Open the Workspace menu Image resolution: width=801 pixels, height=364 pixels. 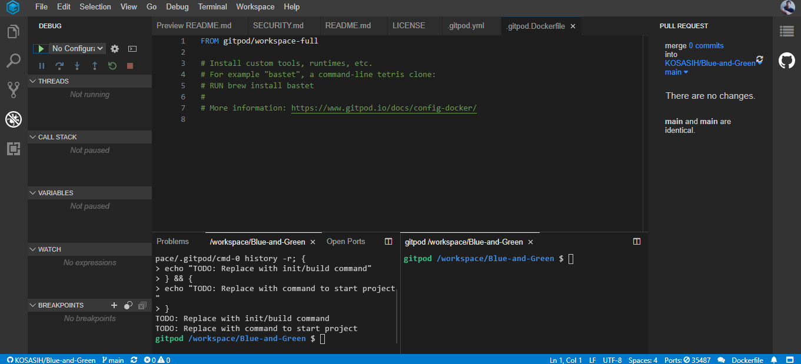[x=255, y=7]
